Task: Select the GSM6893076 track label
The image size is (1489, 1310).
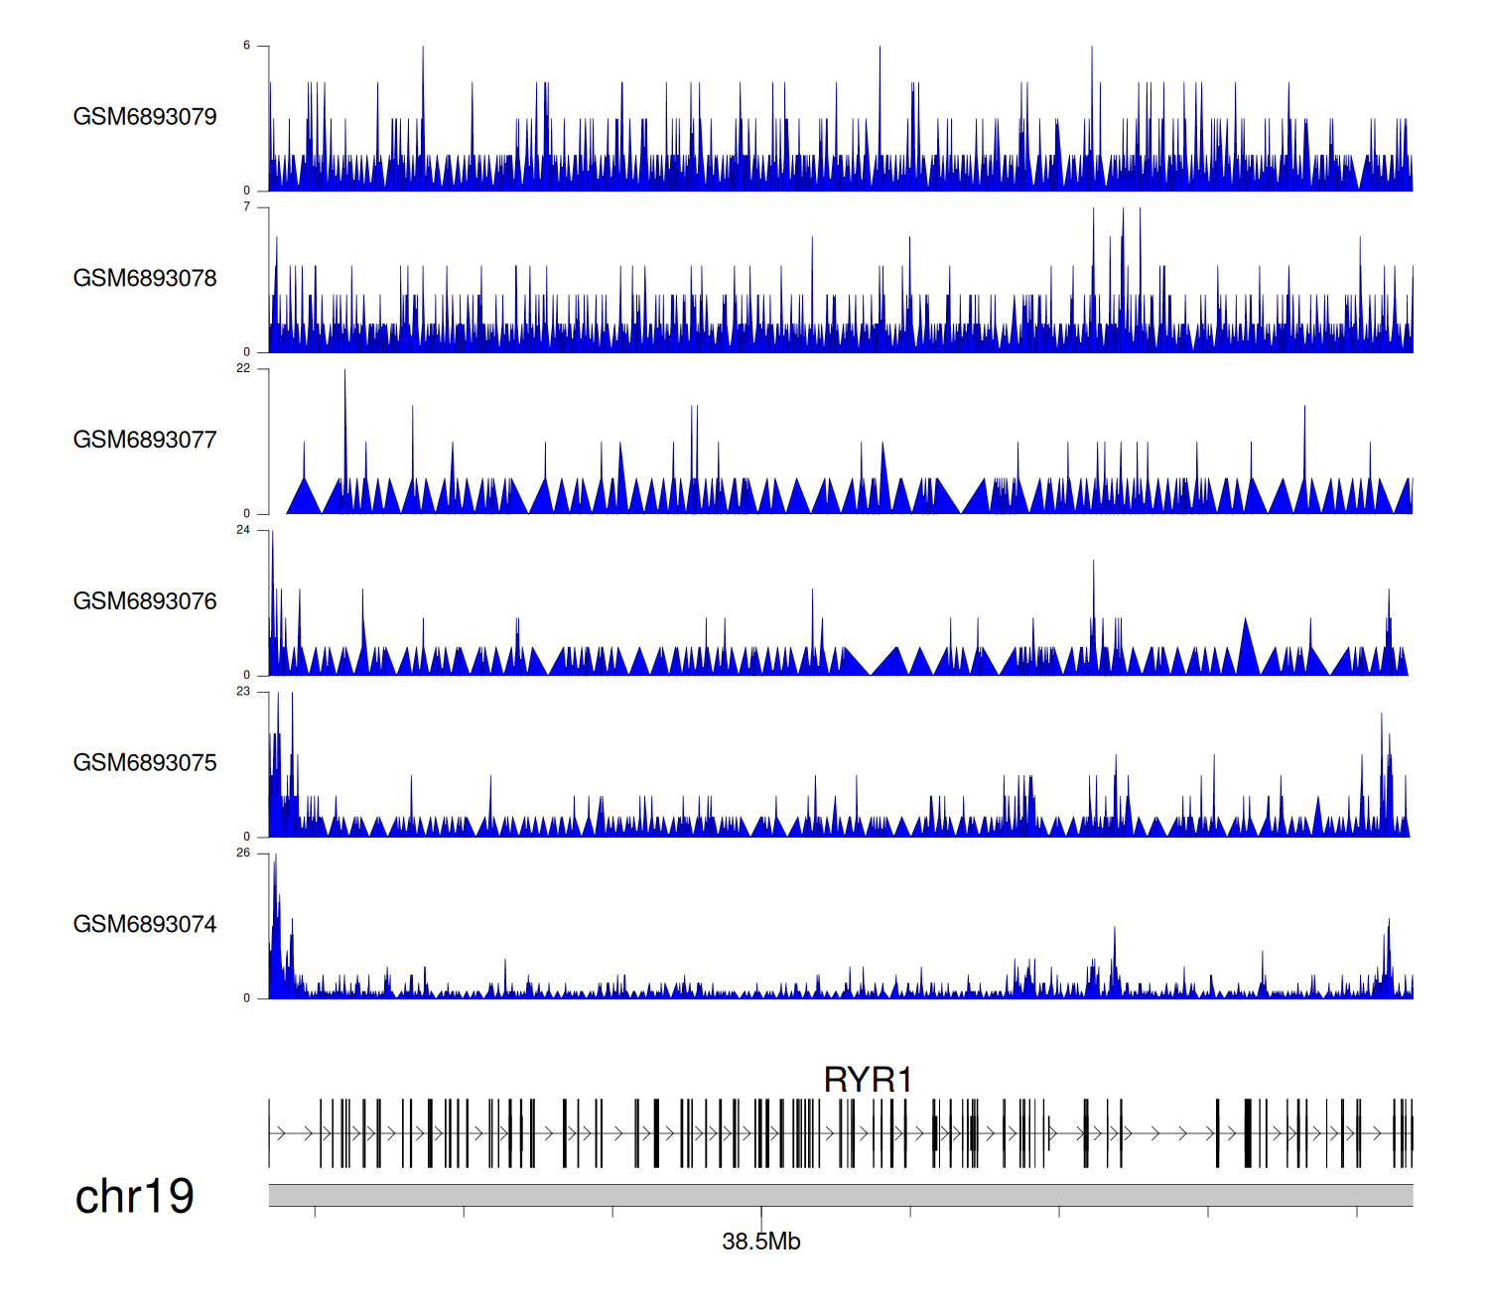Action: [x=145, y=602]
